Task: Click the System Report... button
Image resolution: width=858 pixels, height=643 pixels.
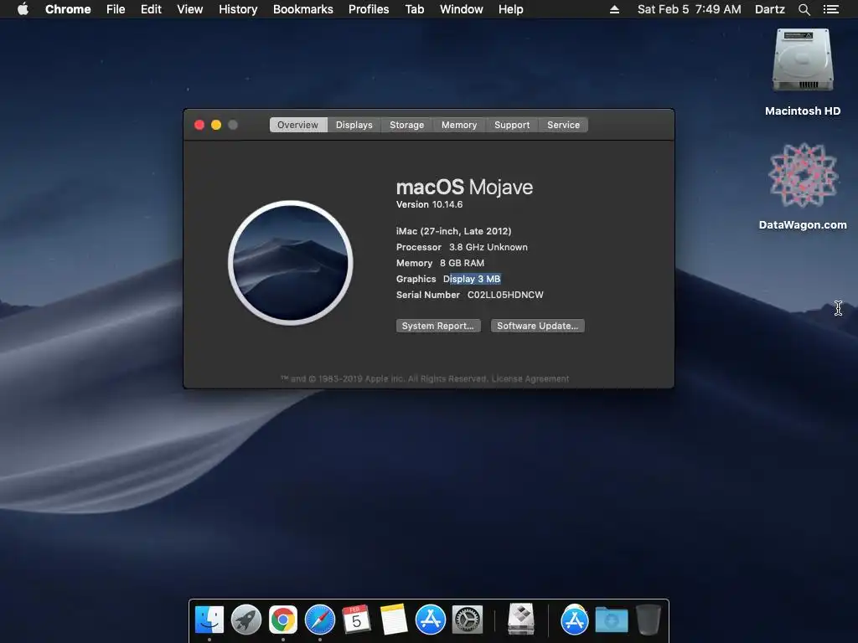Action: [x=438, y=326]
